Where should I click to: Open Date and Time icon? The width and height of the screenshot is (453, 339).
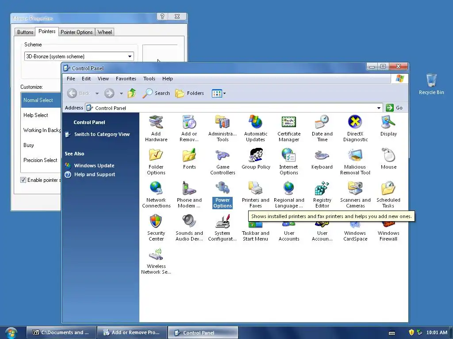point(322,128)
